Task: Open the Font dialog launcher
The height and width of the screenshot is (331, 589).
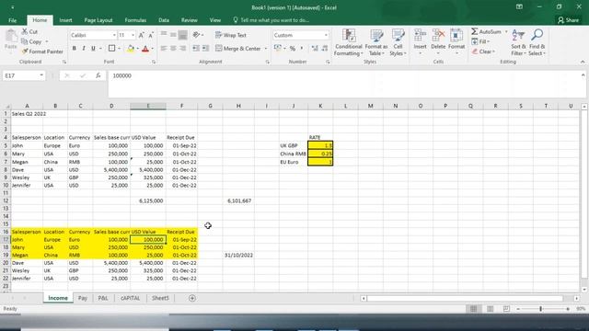Action: pos(154,62)
